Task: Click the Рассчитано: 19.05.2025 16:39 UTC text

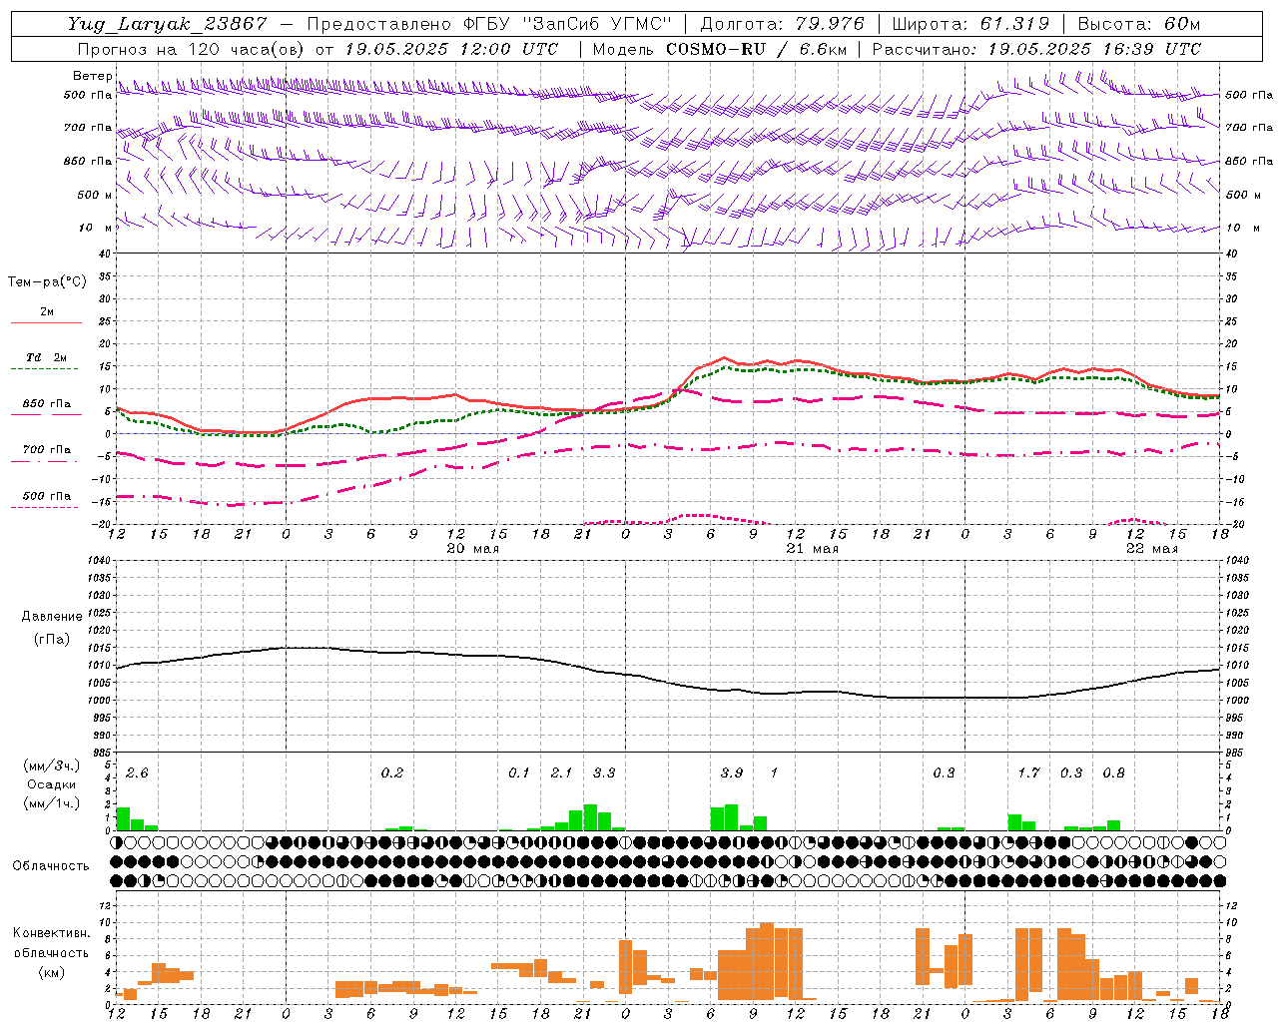Action: 1036,49
